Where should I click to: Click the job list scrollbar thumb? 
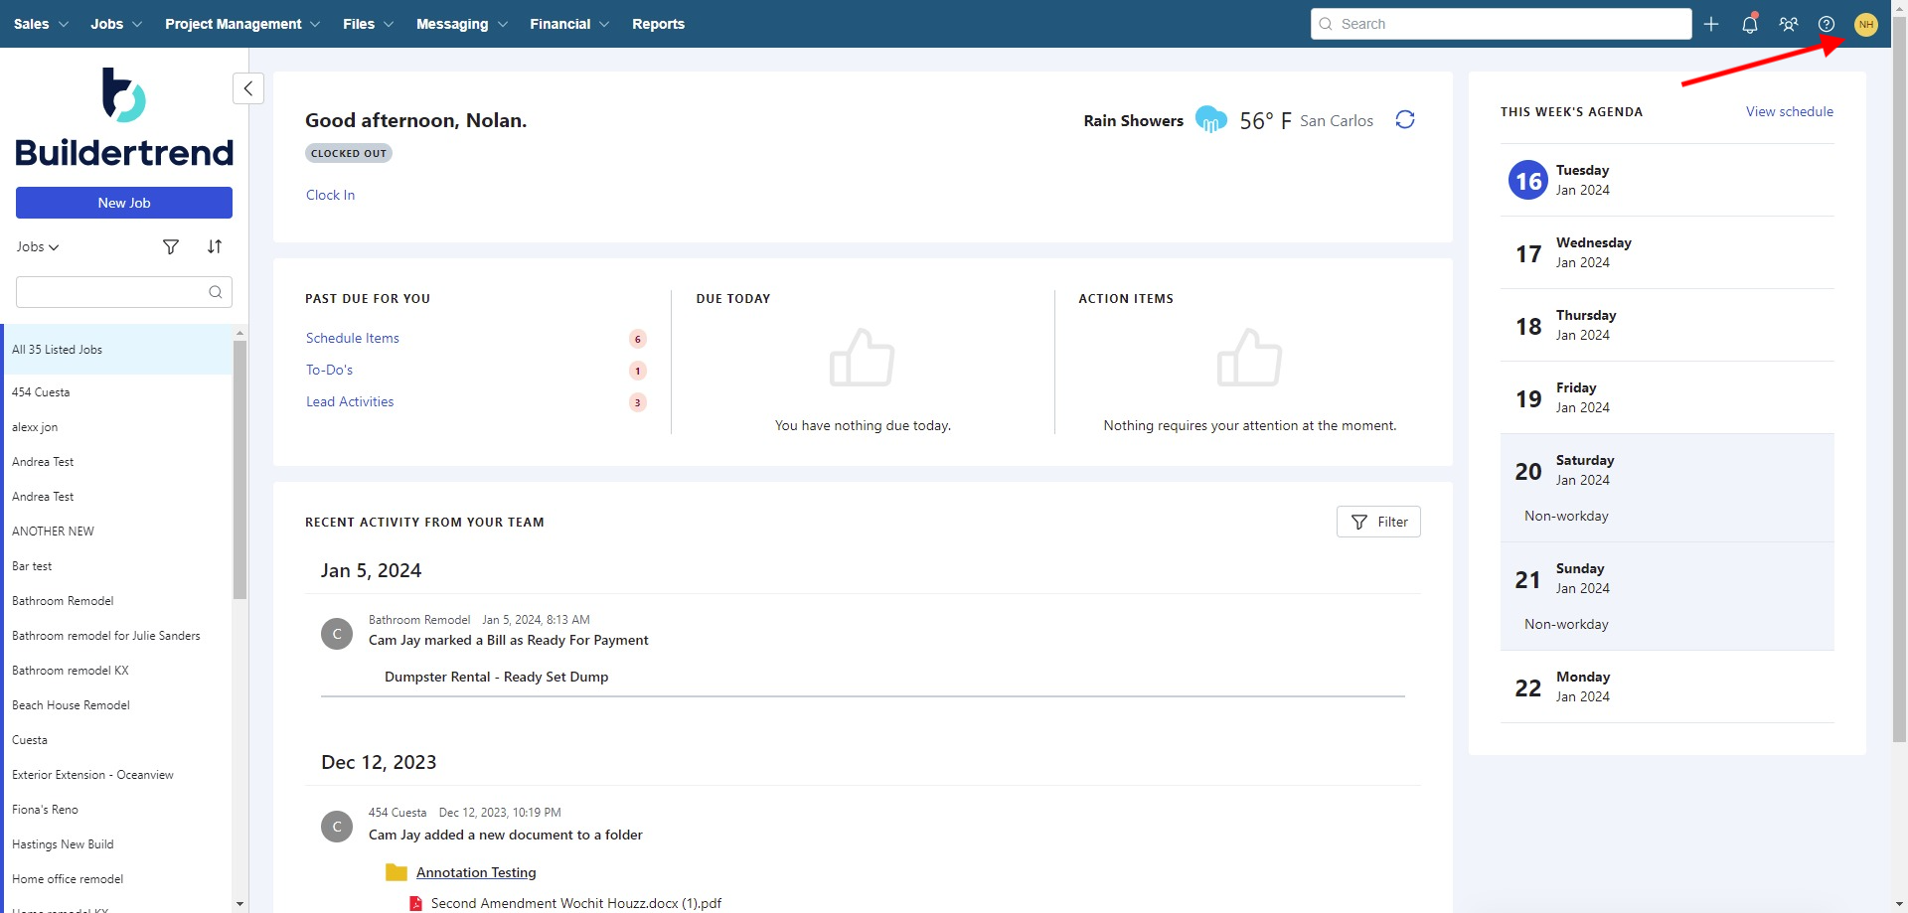click(239, 470)
